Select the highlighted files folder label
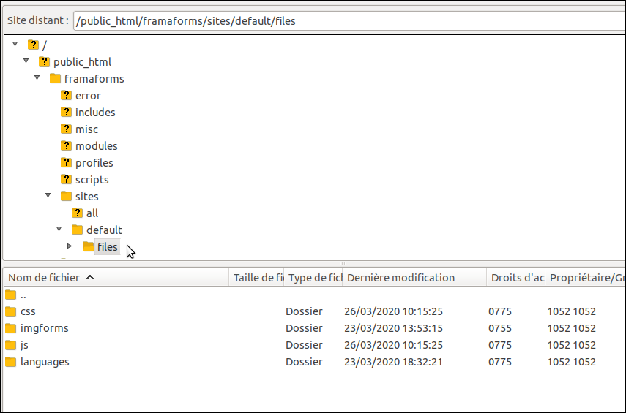 (108, 247)
